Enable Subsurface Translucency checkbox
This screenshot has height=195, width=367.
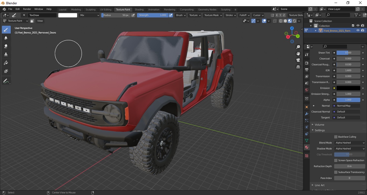(336, 172)
